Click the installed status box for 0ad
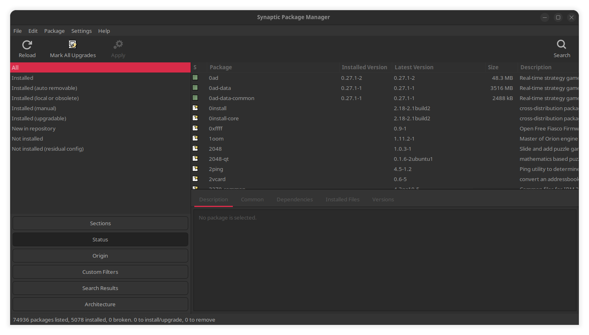Image resolution: width=589 pixels, height=335 pixels. (x=195, y=78)
